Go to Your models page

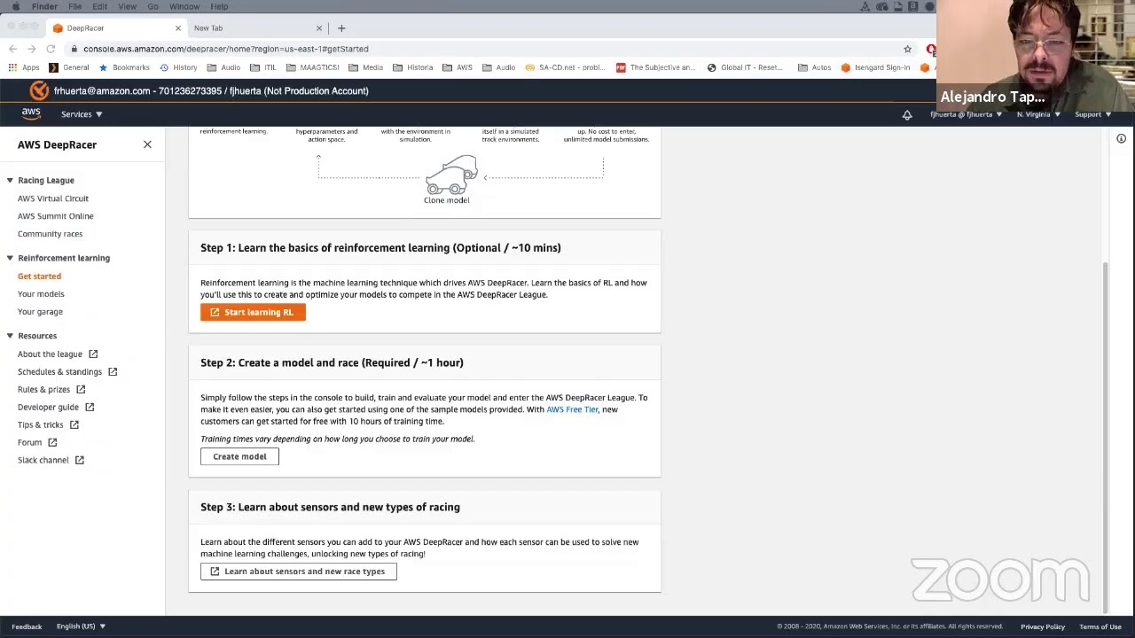click(x=41, y=294)
